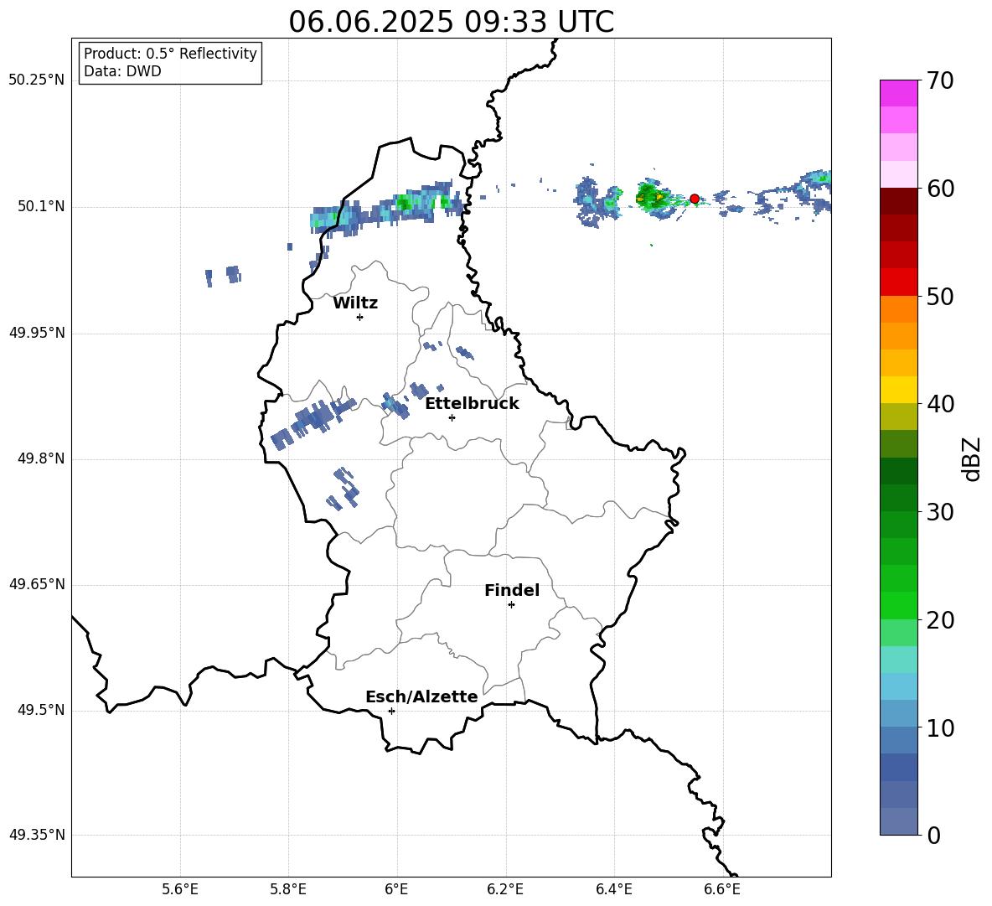This screenshot has height=906, width=992.
Task: Click the light blue colorbar segment above 10
Action: pos(898,714)
